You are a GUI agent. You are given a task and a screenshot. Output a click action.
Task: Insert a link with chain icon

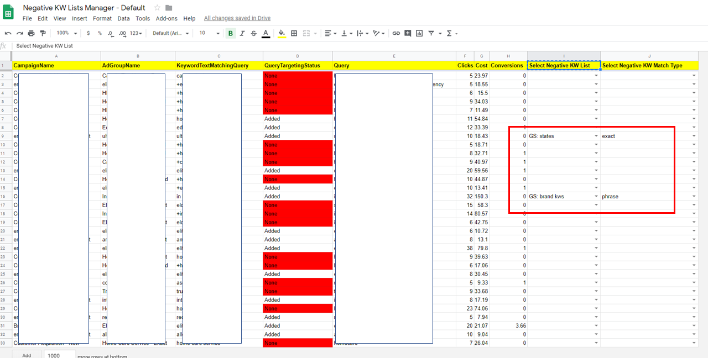click(396, 33)
